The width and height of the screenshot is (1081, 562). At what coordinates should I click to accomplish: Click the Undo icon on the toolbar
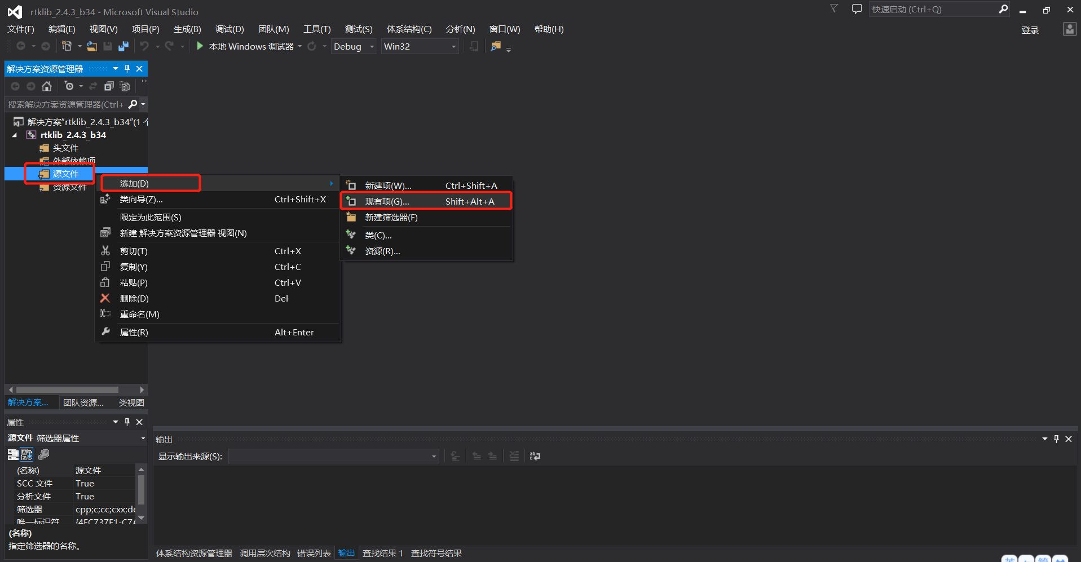pos(145,46)
